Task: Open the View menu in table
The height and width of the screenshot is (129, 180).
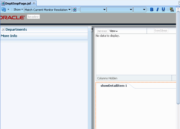Action: click(113, 31)
